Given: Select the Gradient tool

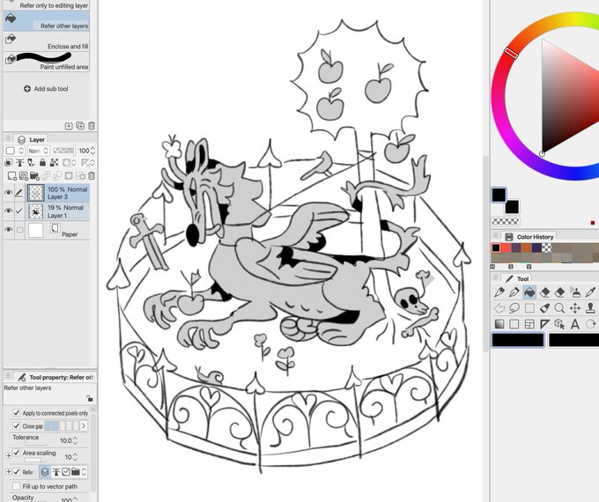Looking at the screenshot, I should 499,324.
